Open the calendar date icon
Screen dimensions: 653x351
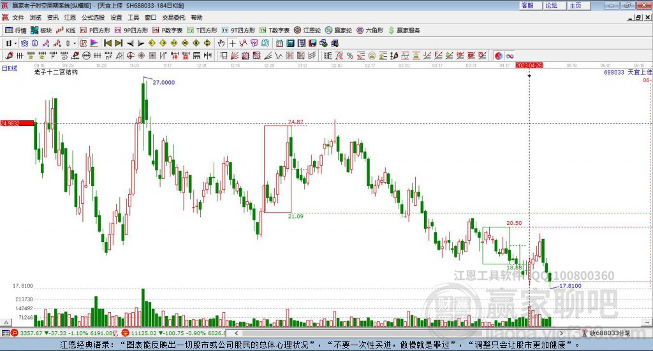[279, 43]
